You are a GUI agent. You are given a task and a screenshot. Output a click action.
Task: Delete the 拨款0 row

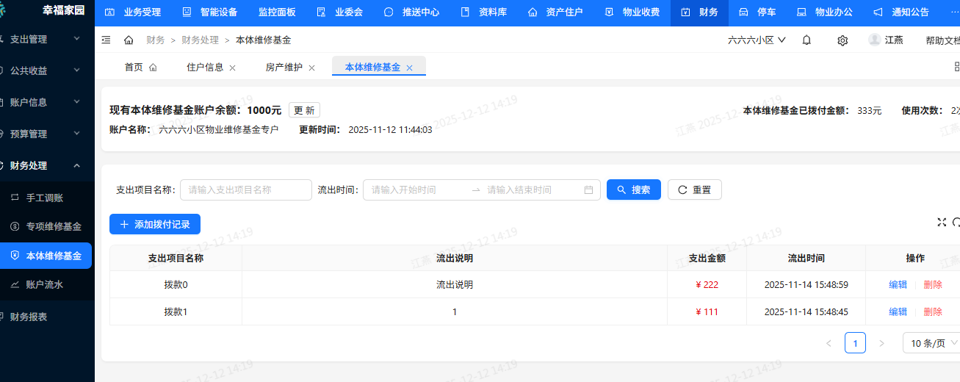click(x=933, y=284)
